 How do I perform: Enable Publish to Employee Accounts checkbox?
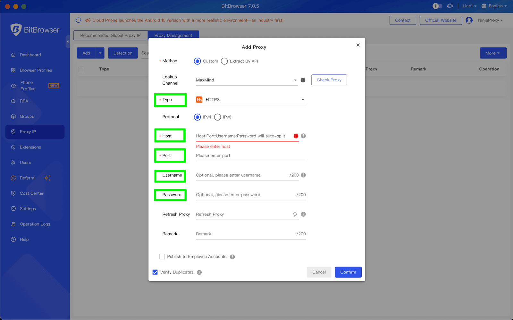coord(162,257)
